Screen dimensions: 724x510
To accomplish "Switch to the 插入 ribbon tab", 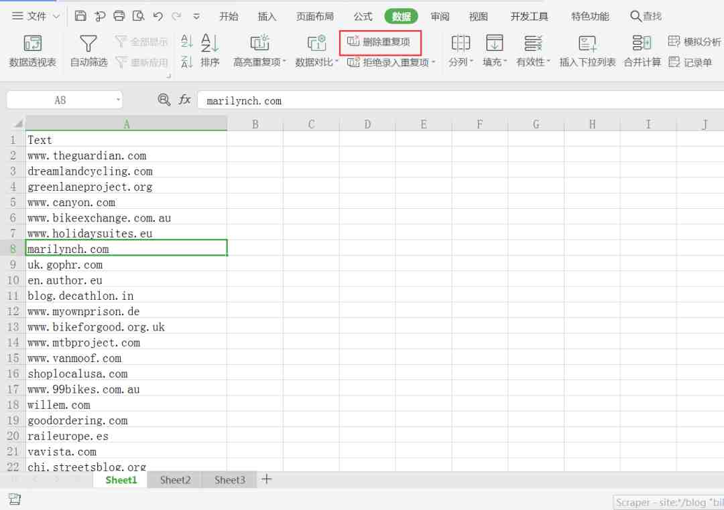I will pyautogui.click(x=267, y=17).
